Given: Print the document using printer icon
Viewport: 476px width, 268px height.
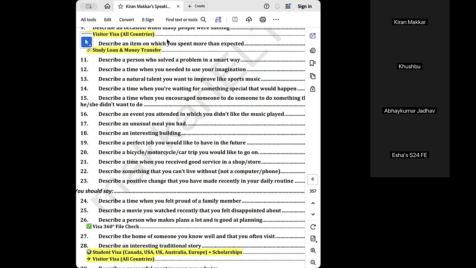Looking at the screenshot, I should [263, 20].
